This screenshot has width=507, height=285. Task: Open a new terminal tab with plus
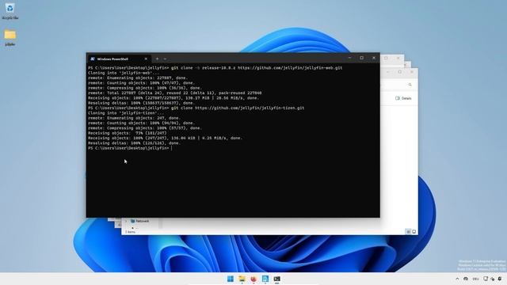157,59
